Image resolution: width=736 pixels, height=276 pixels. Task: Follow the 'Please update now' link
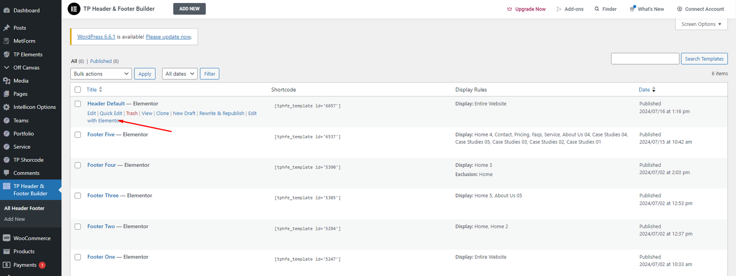[x=168, y=37]
